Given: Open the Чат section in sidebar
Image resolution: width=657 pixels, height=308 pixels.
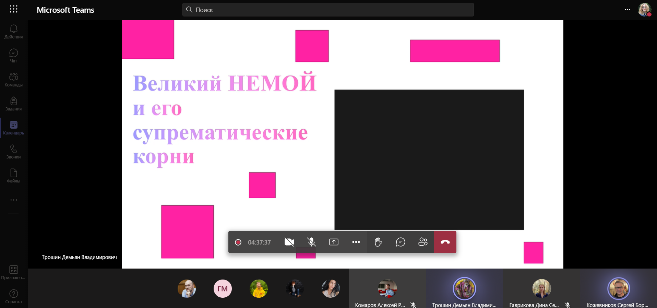Looking at the screenshot, I should click(14, 56).
